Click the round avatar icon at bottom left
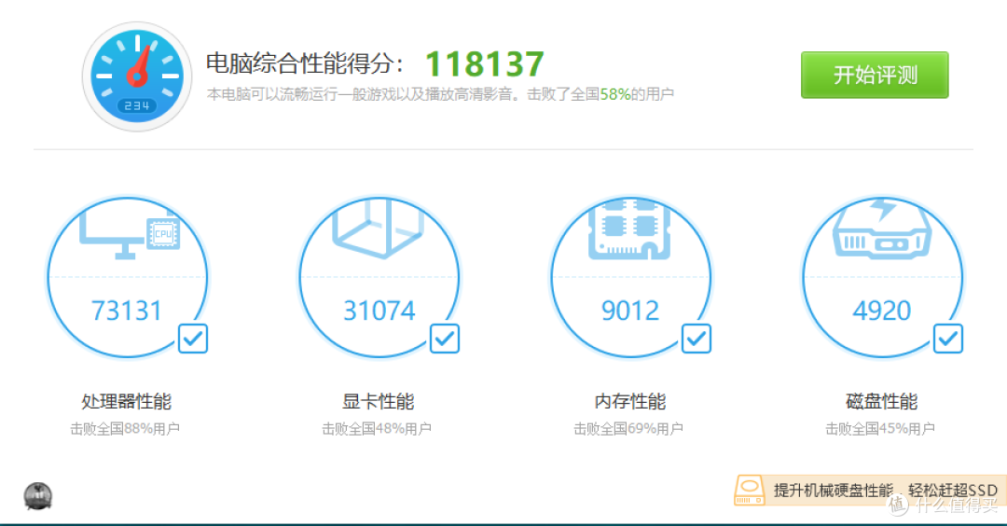Screen dimensions: 1007x526 pyautogui.click(x=38, y=496)
